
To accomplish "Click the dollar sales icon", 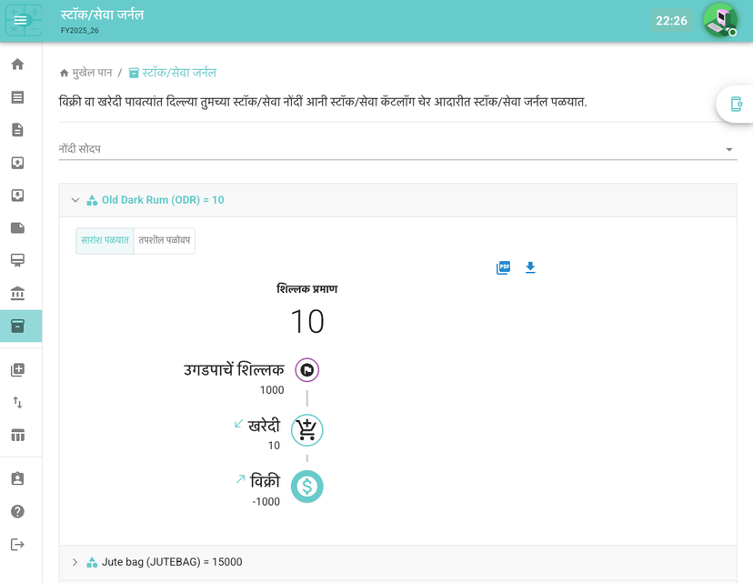I will point(306,487).
